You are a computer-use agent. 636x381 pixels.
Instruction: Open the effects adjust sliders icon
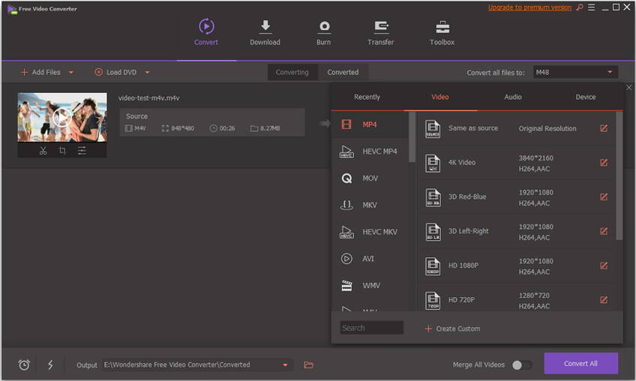coord(82,151)
